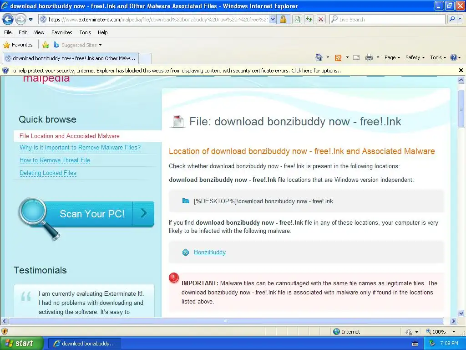Open the Safety command menu
The height and width of the screenshot is (350, 466).
(x=415, y=57)
